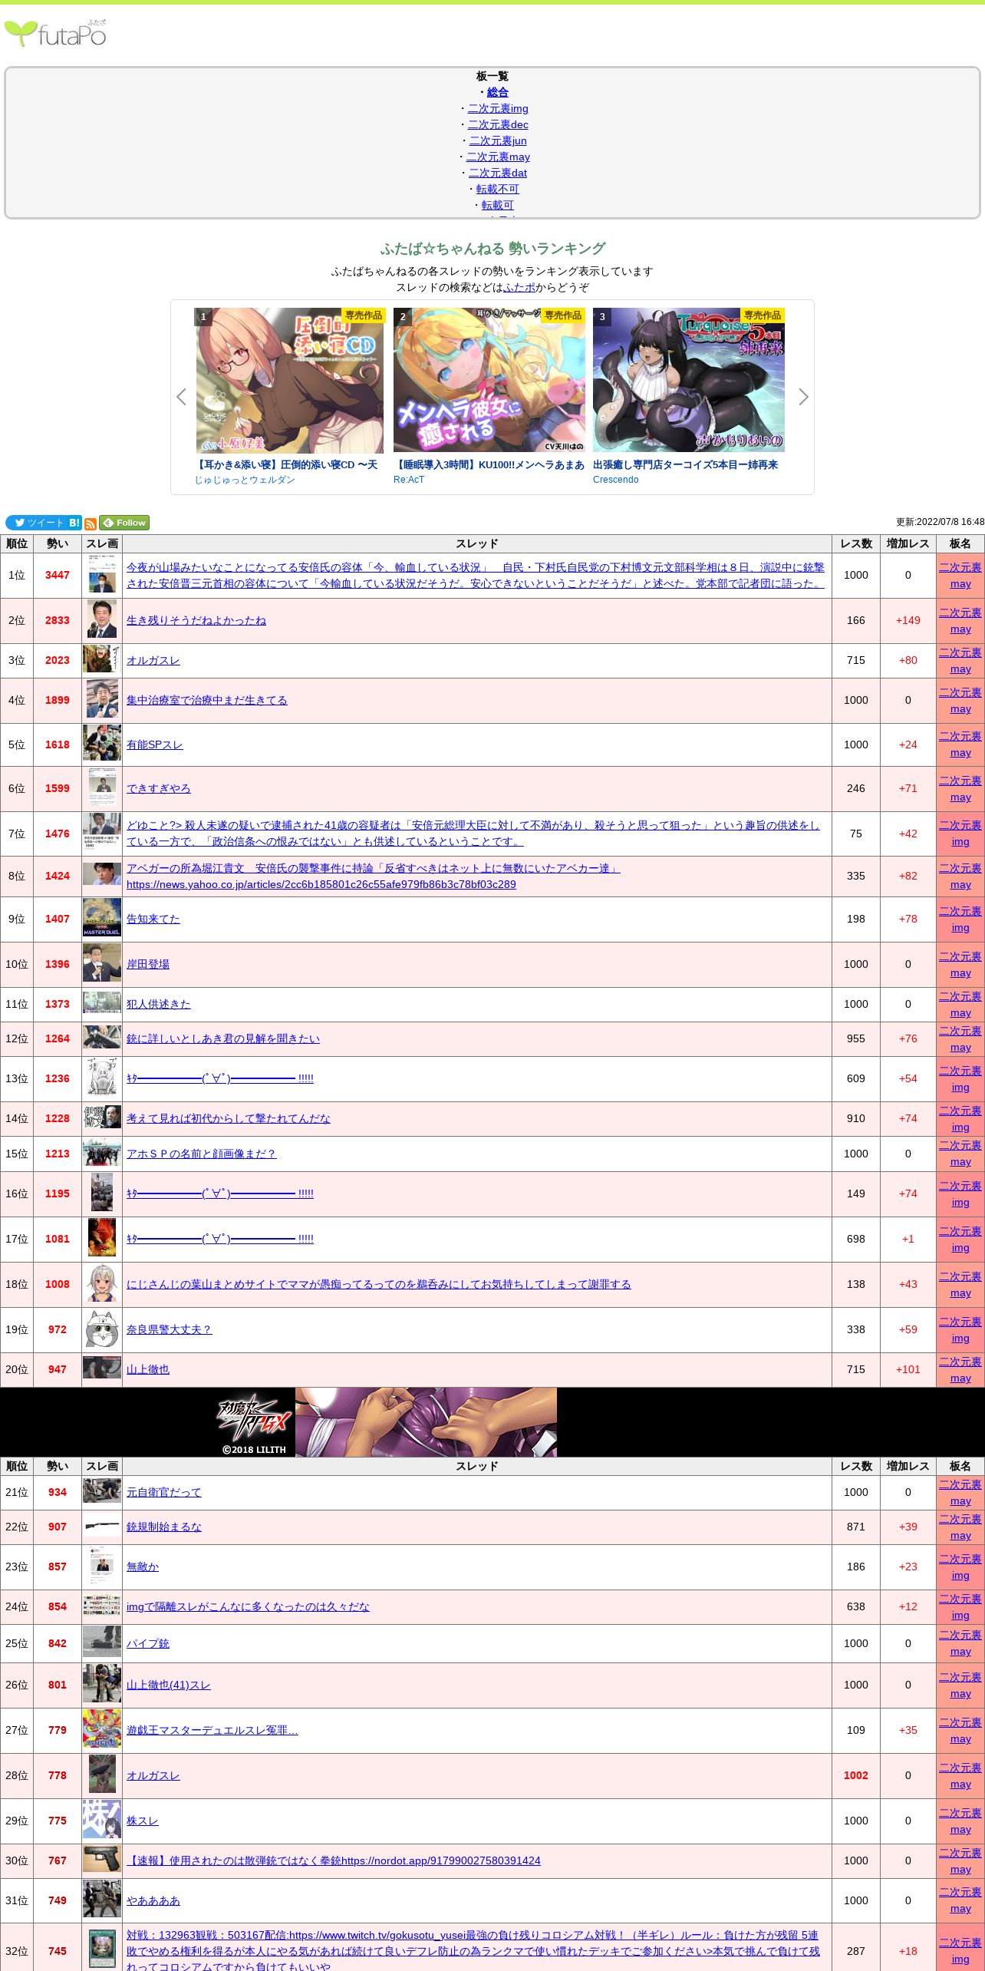Open thread 岸田登場
Viewport: 985px width, 1971px height.
tap(148, 964)
